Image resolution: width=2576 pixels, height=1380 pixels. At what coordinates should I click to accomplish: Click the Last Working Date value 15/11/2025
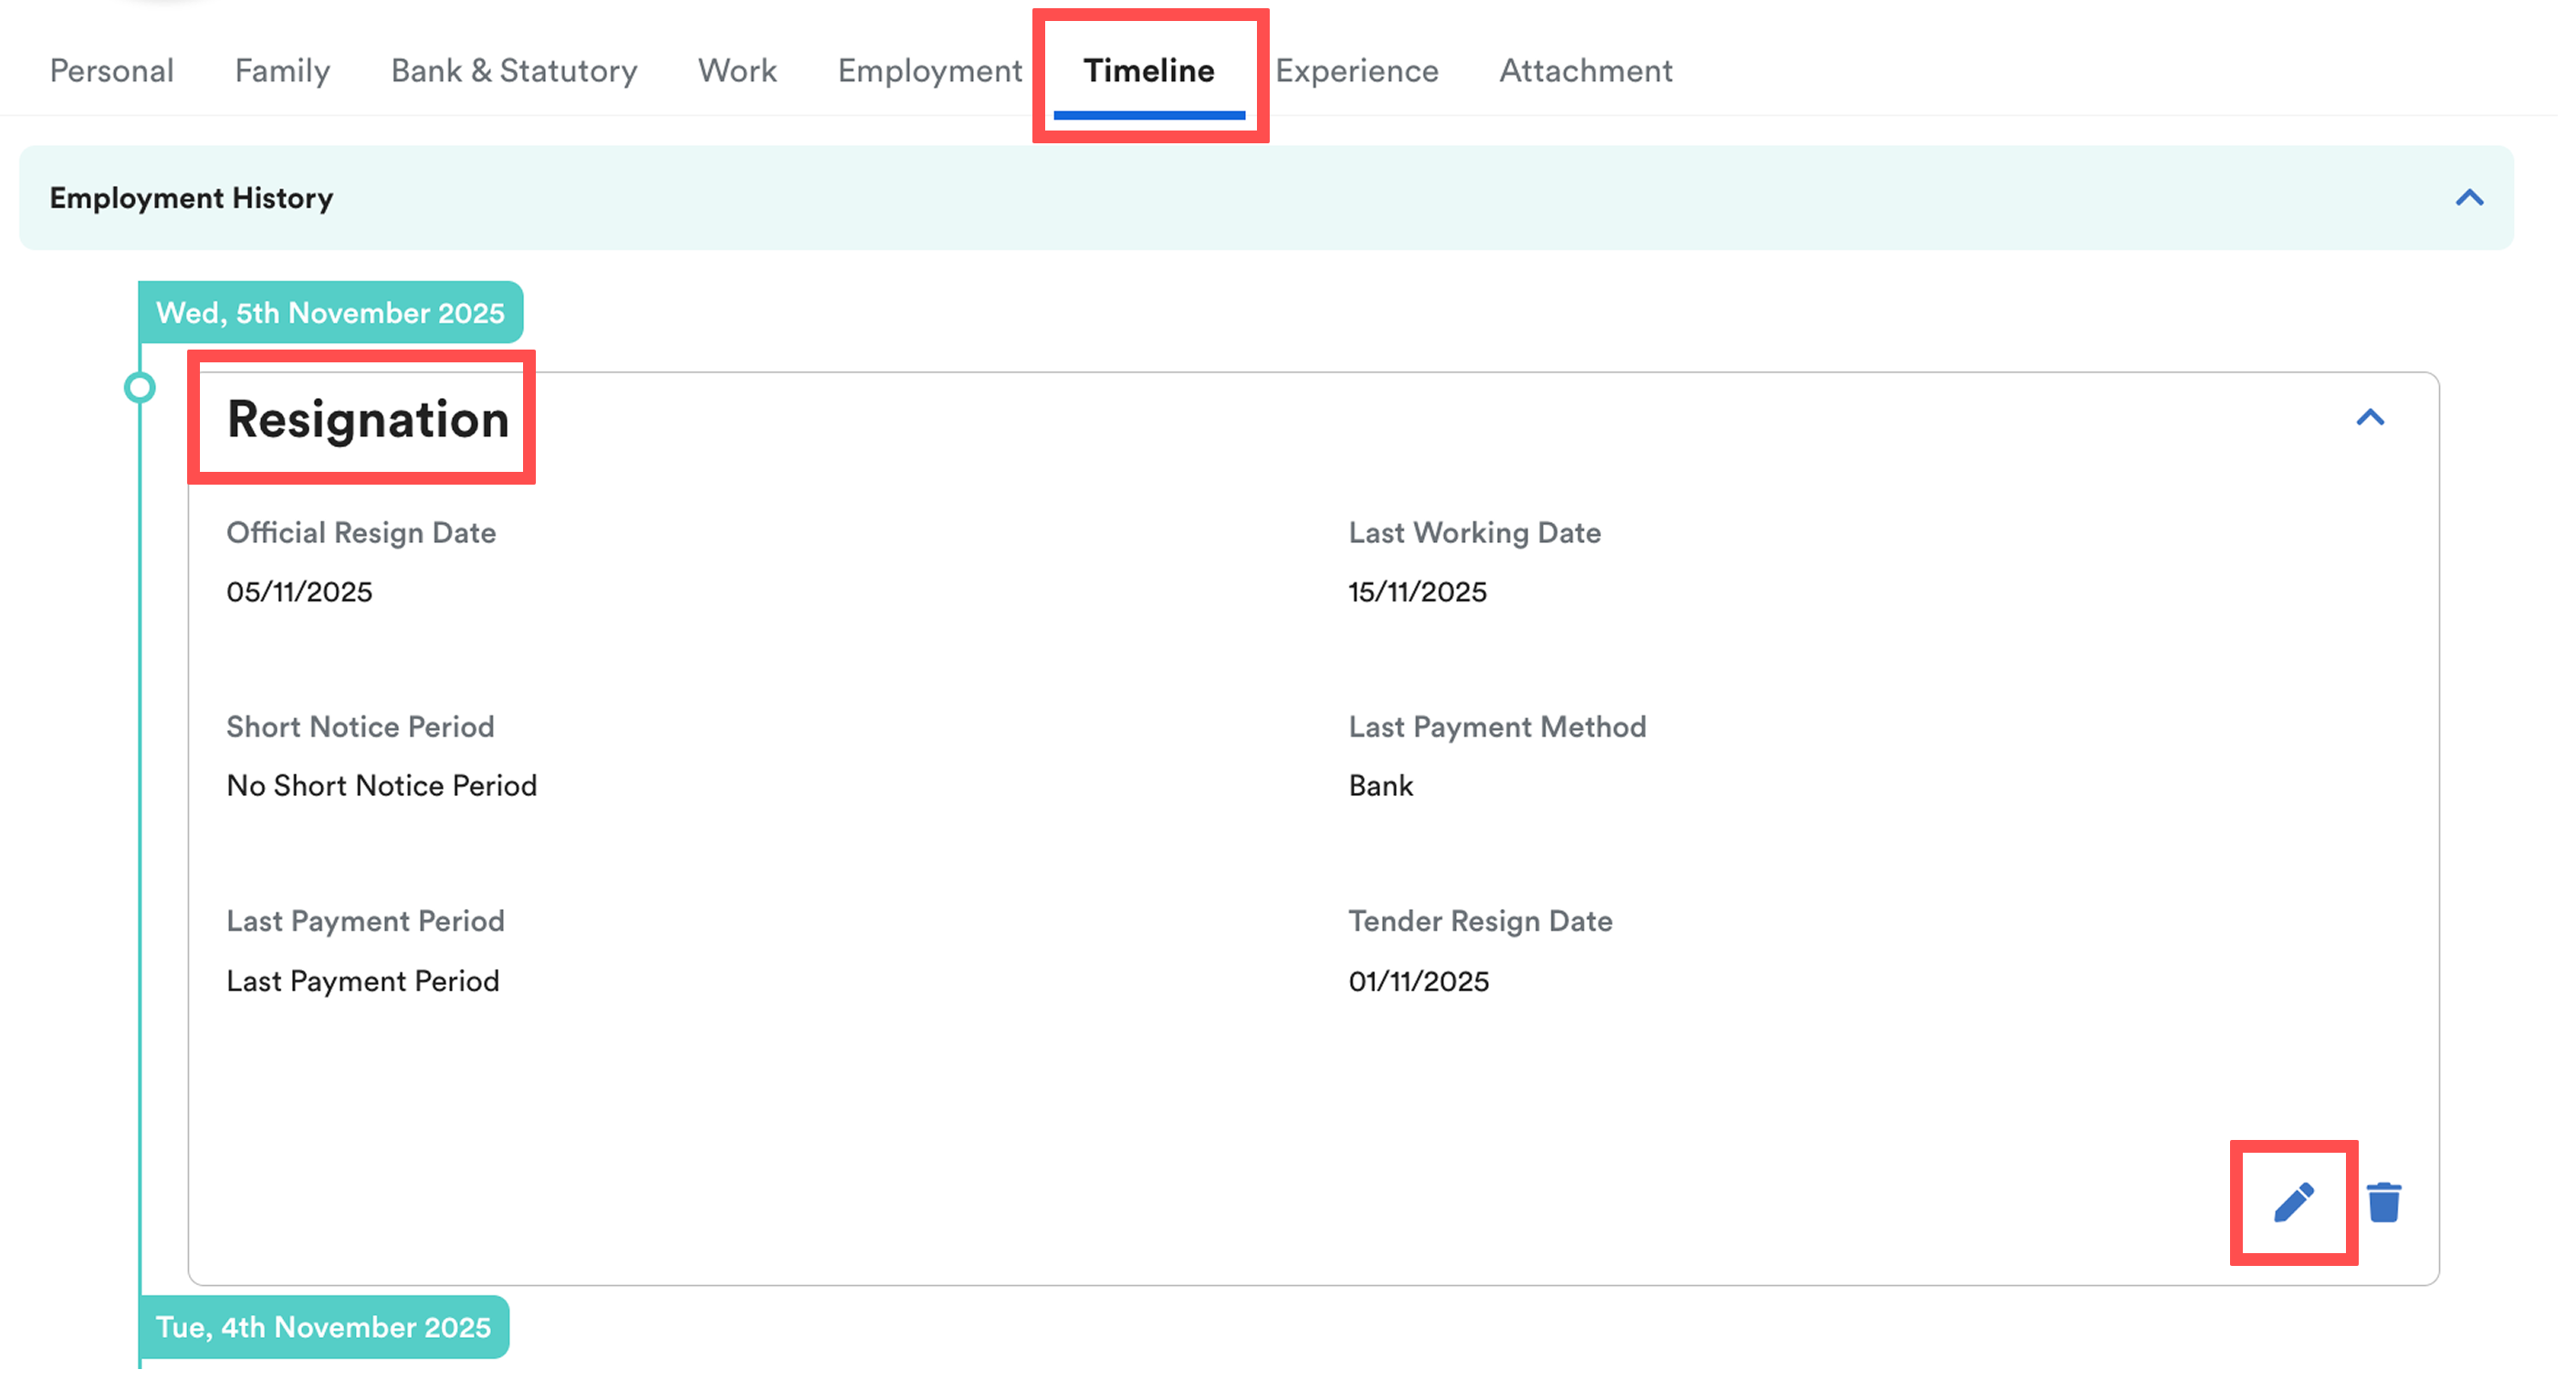[1417, 592]
